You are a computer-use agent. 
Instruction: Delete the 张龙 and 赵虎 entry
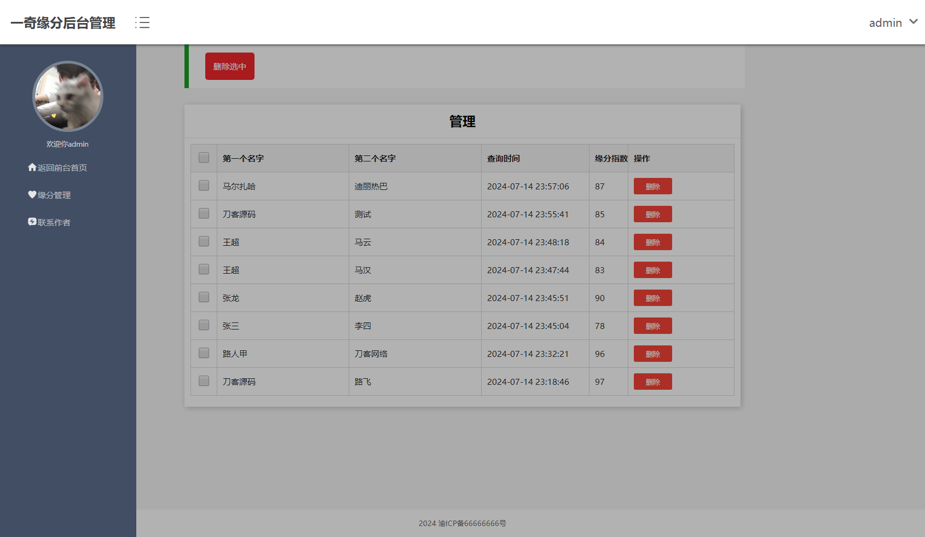[x=652, y=297]
